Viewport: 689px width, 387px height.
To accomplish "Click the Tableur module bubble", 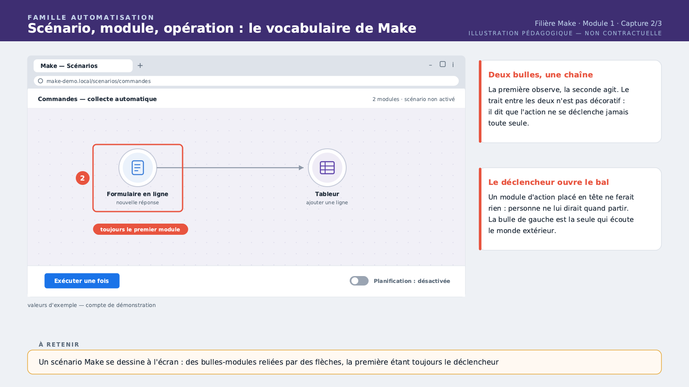I will click(x=327, y=168).
